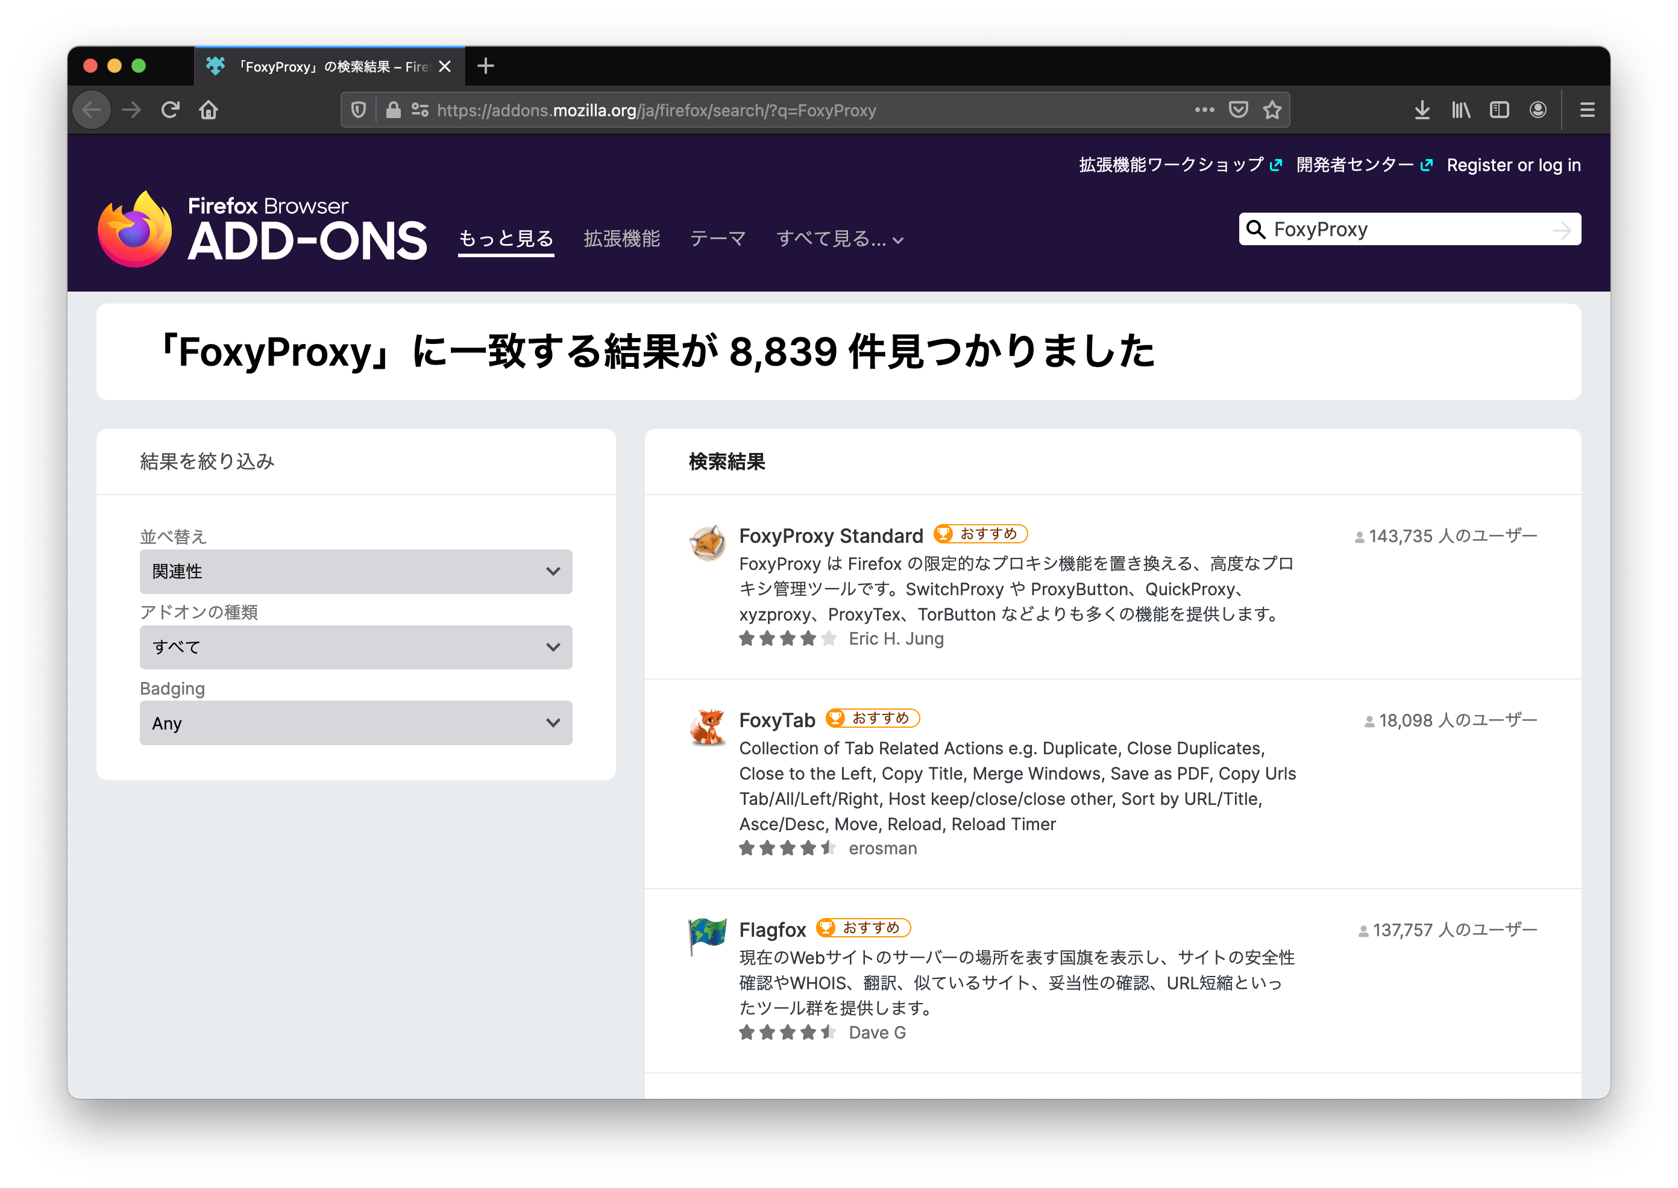Viewport: 1678px width, 1188px height.
Task: Click the 18,098 人のユーザー count
Action: pyautogui.click(x=1451, y=721)
